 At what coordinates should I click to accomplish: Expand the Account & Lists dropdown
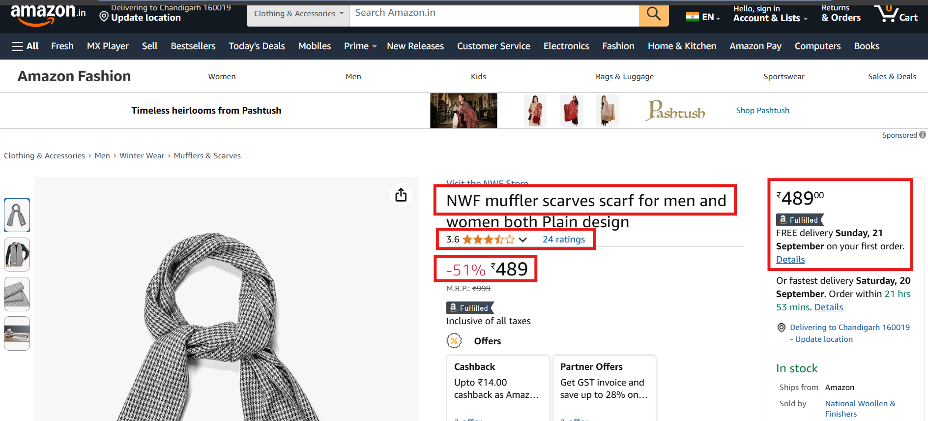(x=770, y=14)
